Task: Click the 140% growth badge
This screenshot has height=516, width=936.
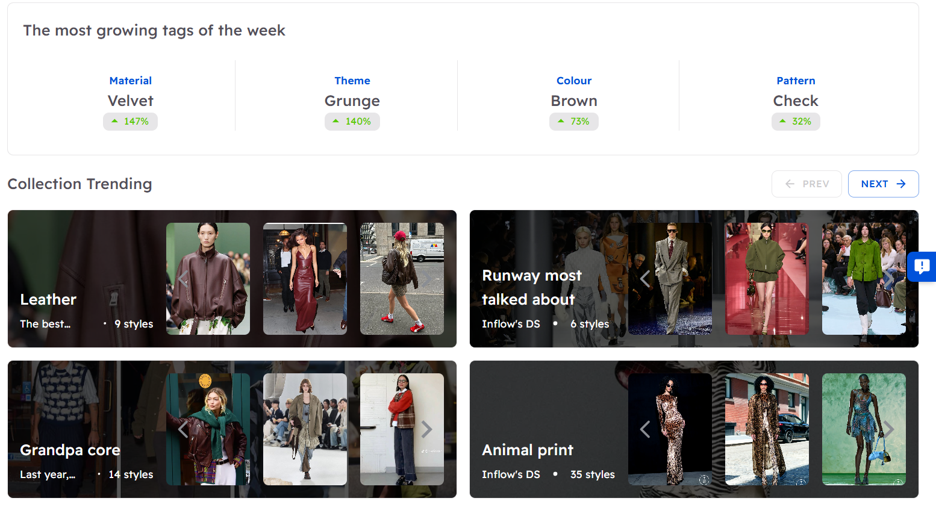Action: point(352,122)
